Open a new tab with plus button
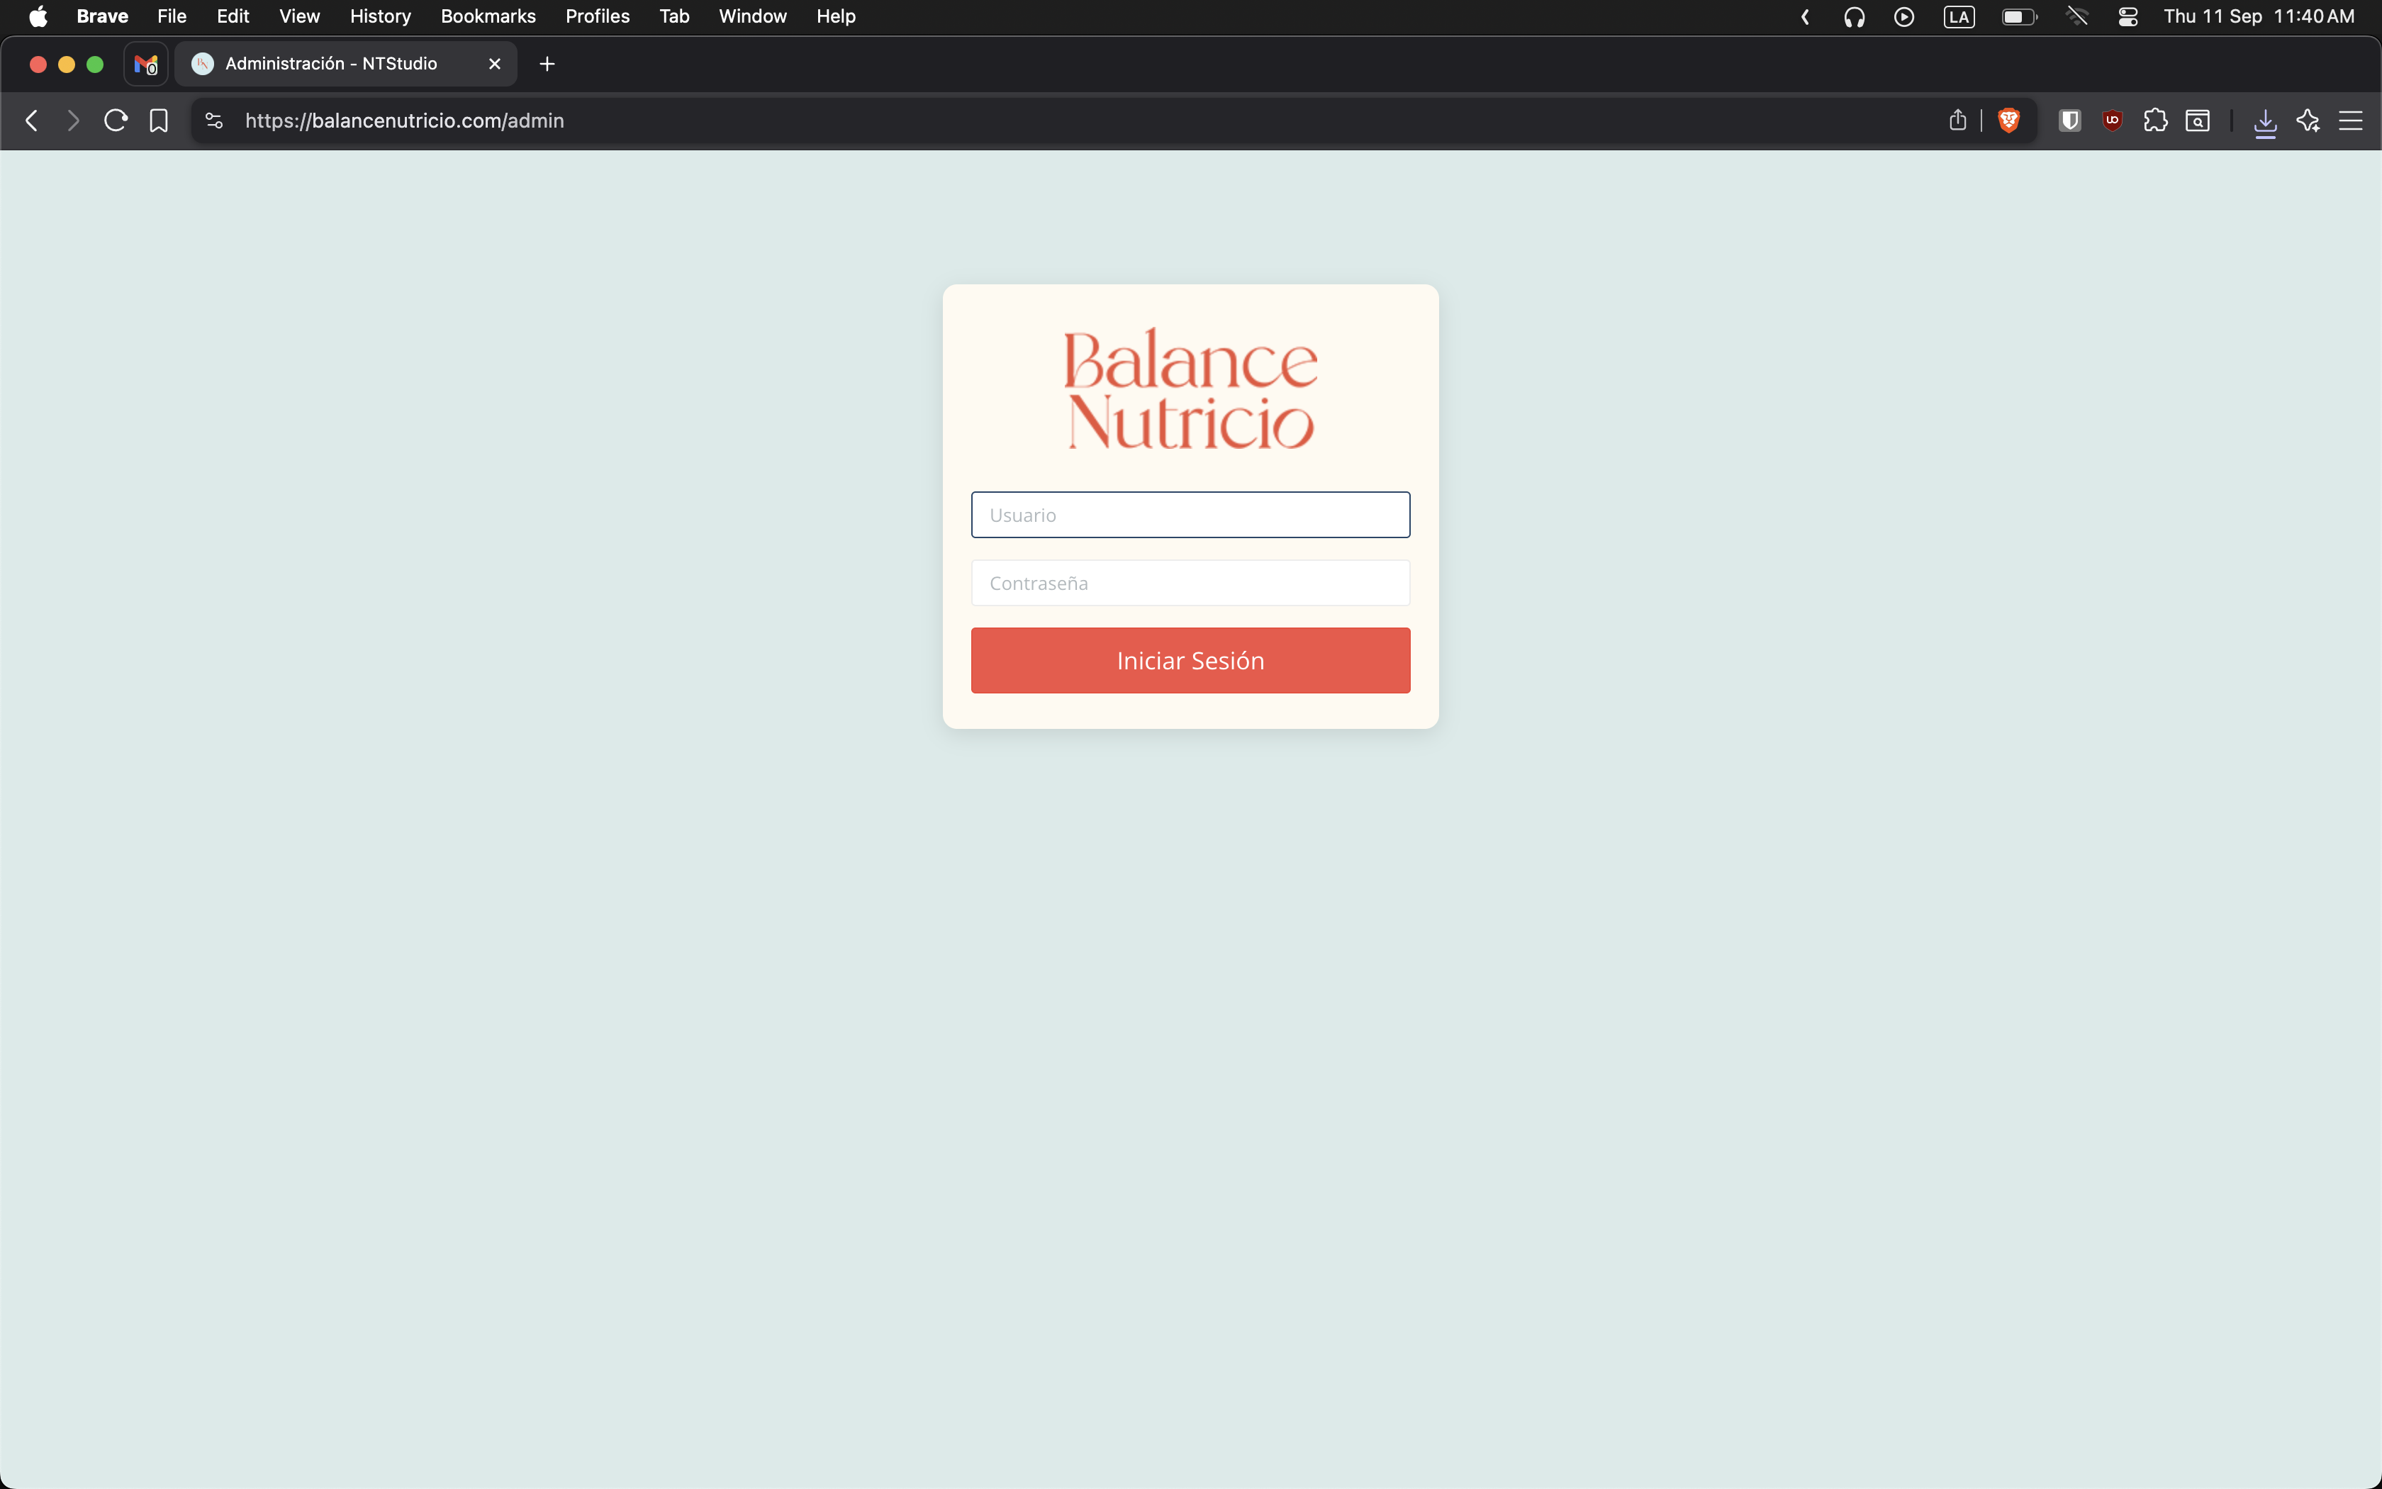Screen dimensions: 2382x1489 (547, 64)
